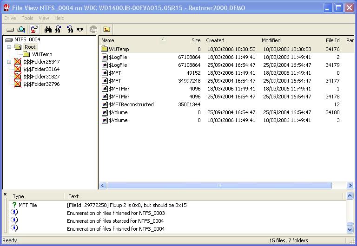Select the Root label in tree
The image size is (357, 246).
click(x=30, y=47)
